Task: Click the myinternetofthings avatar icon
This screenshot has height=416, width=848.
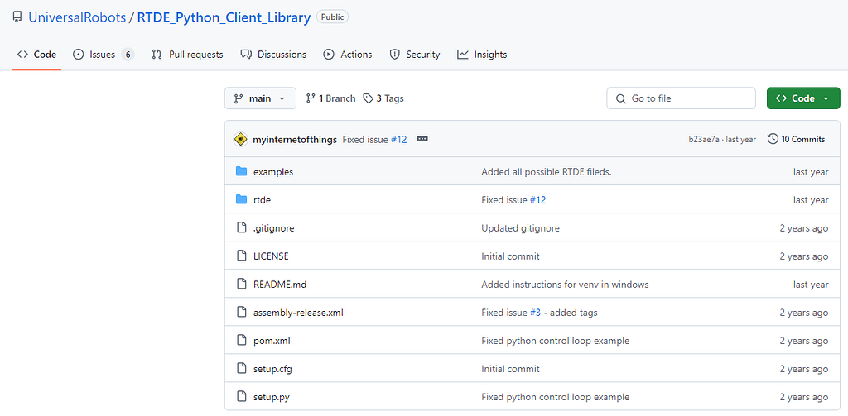Action: coord(240,139)
